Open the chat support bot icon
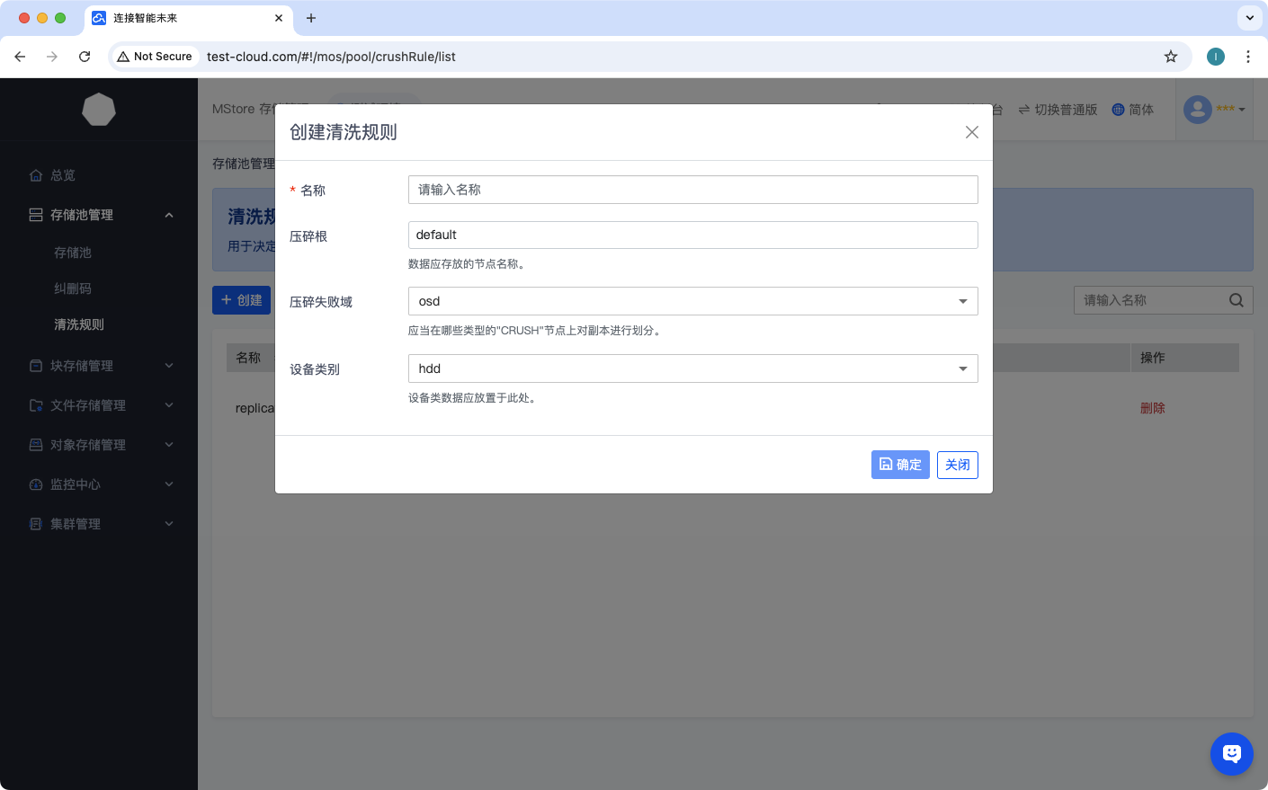This screenshot has width=1268, height=790. (1231, 754)
